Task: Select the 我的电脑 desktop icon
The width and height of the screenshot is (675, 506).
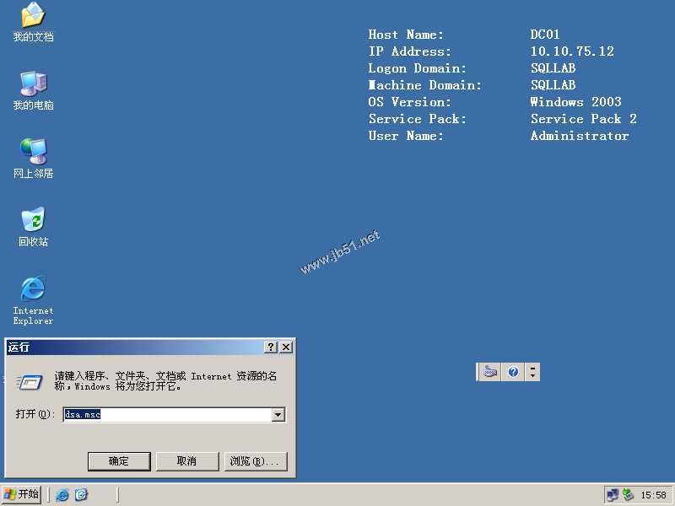Action: pyautogui.click(x=33, y=91)
